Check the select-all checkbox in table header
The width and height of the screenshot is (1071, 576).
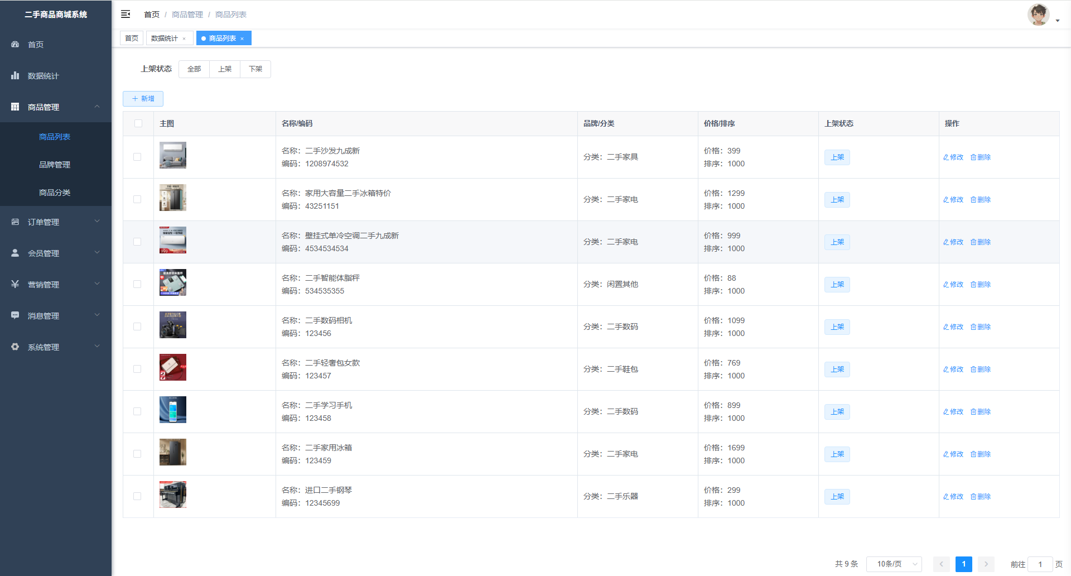tap(138, 123)
